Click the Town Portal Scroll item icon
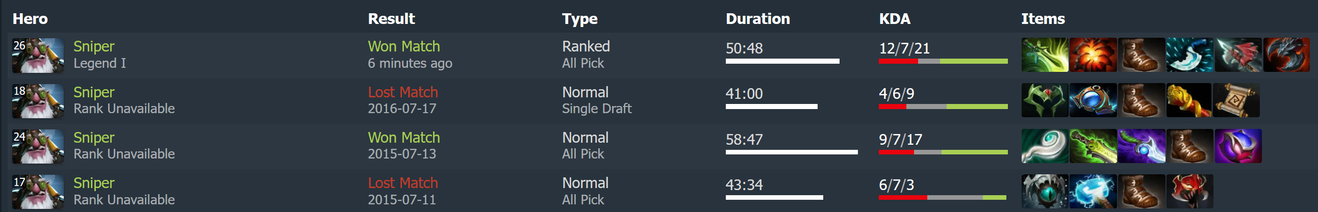1318x212 pixels. (x=1237, y=100)
